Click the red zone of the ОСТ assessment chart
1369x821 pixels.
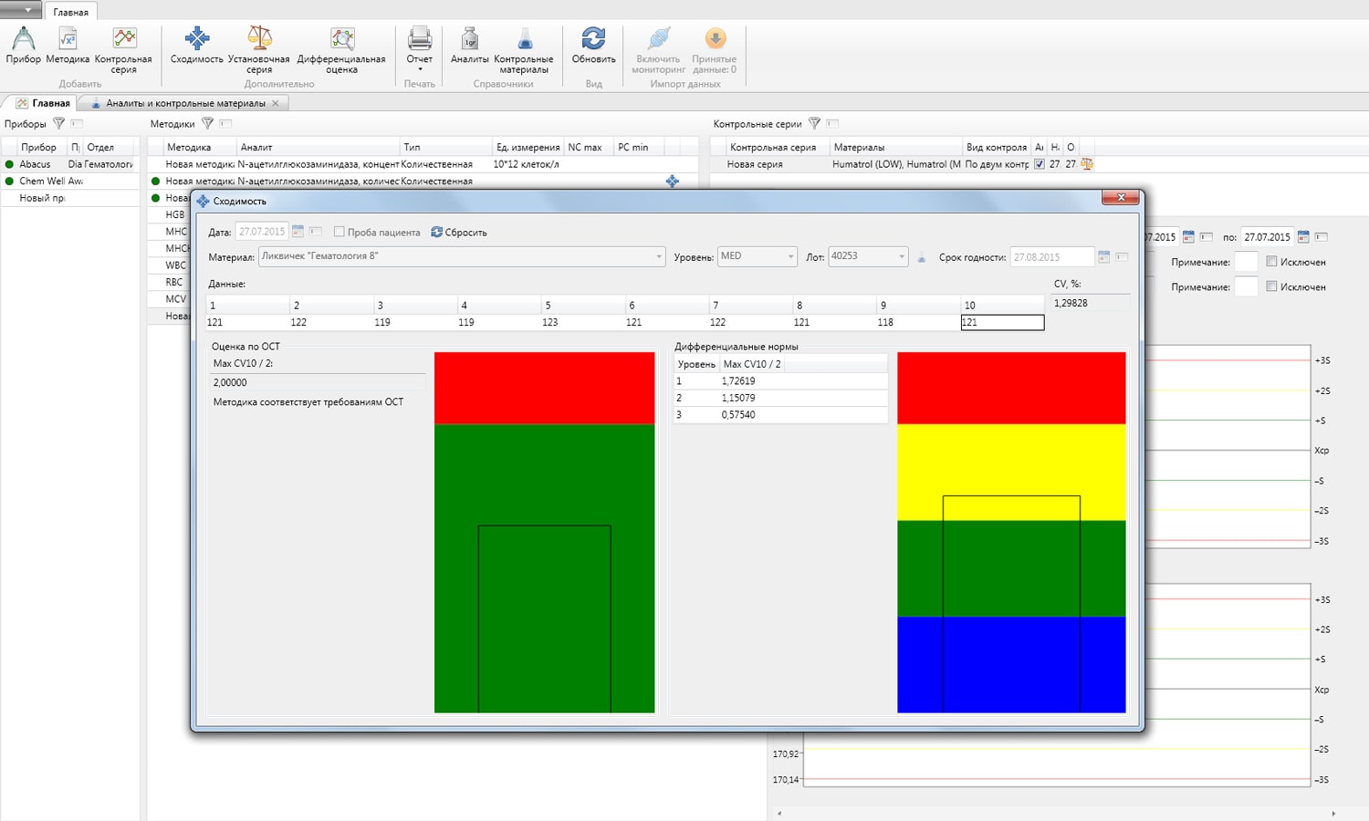(544, 389)
